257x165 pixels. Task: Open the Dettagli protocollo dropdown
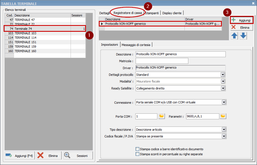(222, 74)
